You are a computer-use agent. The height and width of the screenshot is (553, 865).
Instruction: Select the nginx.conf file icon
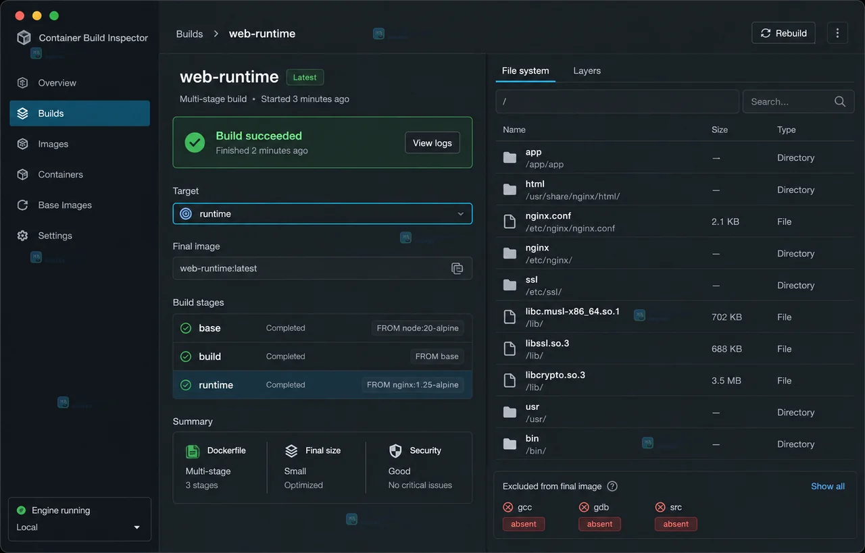tap(510, 221)
